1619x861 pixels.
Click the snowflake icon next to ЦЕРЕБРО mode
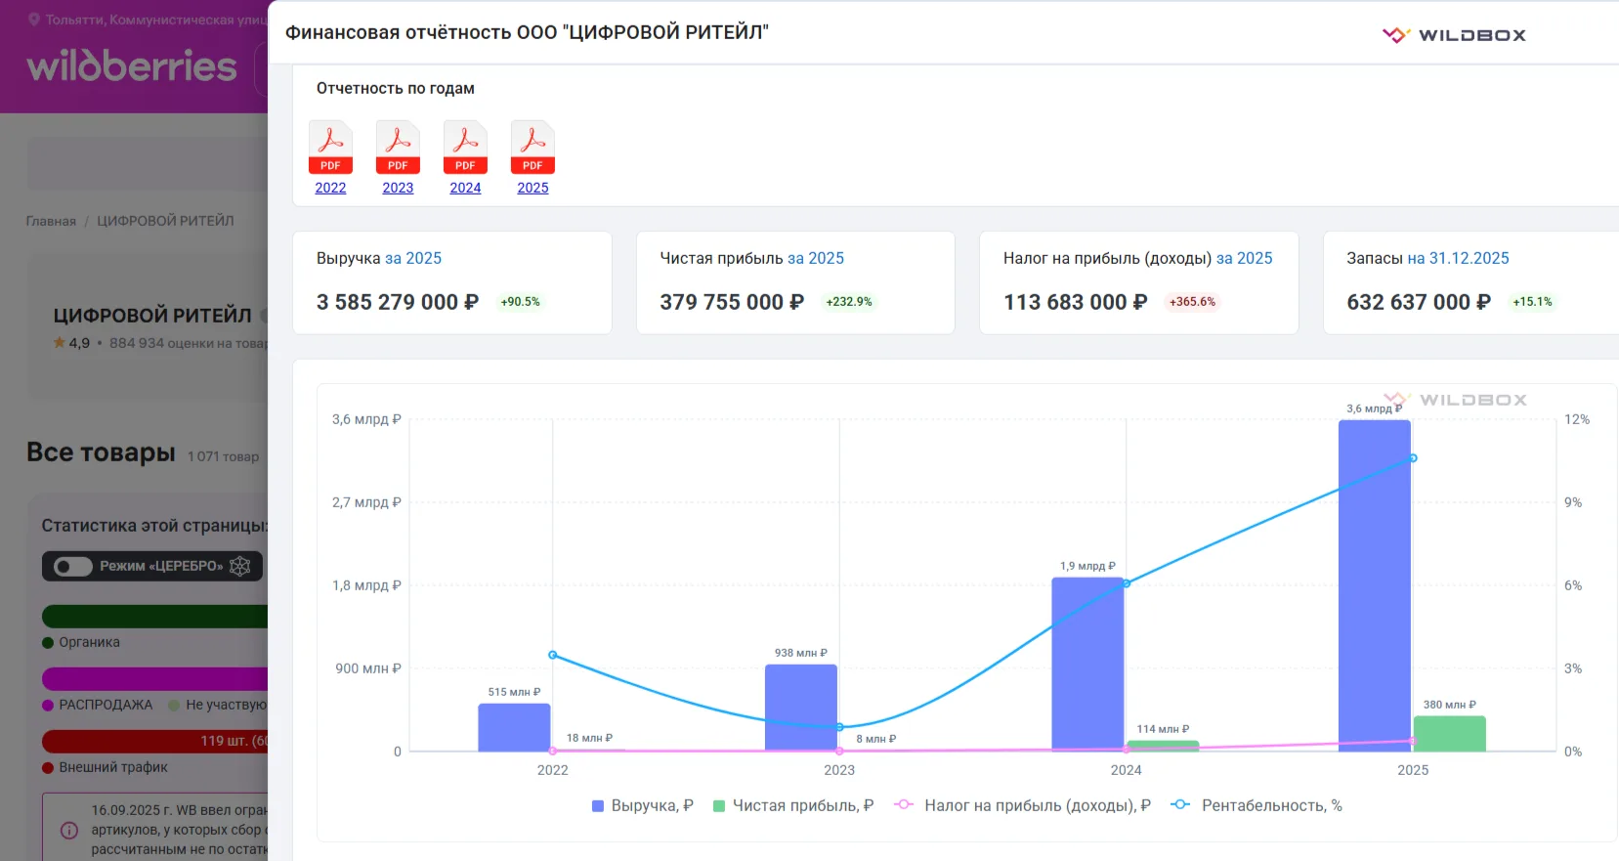coord(240,566)
